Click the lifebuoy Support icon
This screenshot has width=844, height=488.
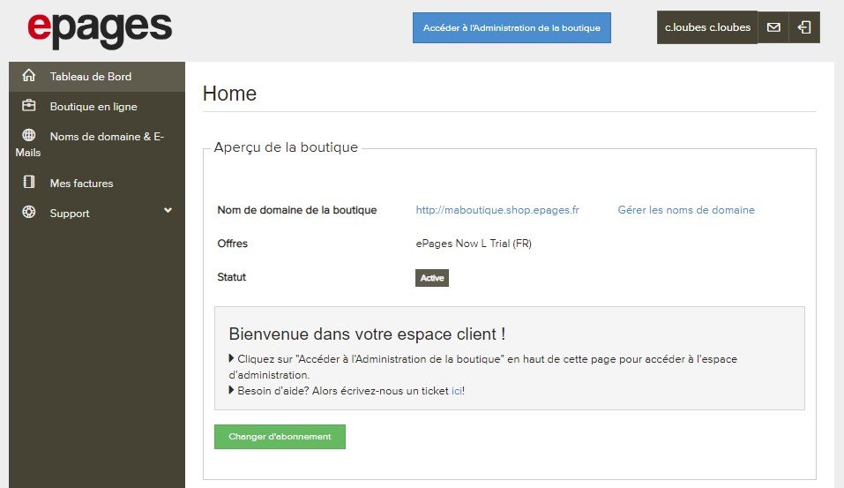[x=29, y=213]
